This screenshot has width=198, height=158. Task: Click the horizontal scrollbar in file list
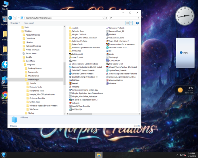80,114
